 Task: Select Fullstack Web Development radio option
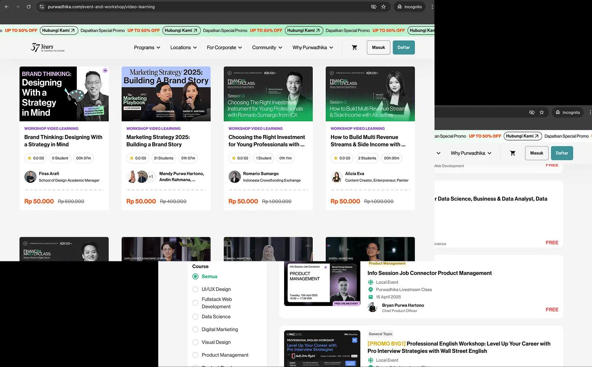(x=195, y=303)
